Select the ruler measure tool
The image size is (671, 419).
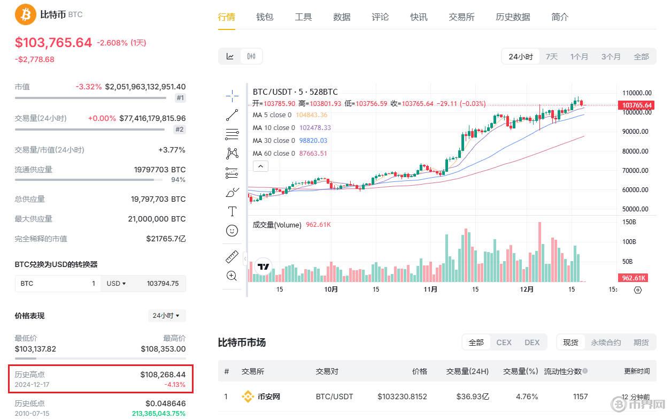(x=232, y=256)
